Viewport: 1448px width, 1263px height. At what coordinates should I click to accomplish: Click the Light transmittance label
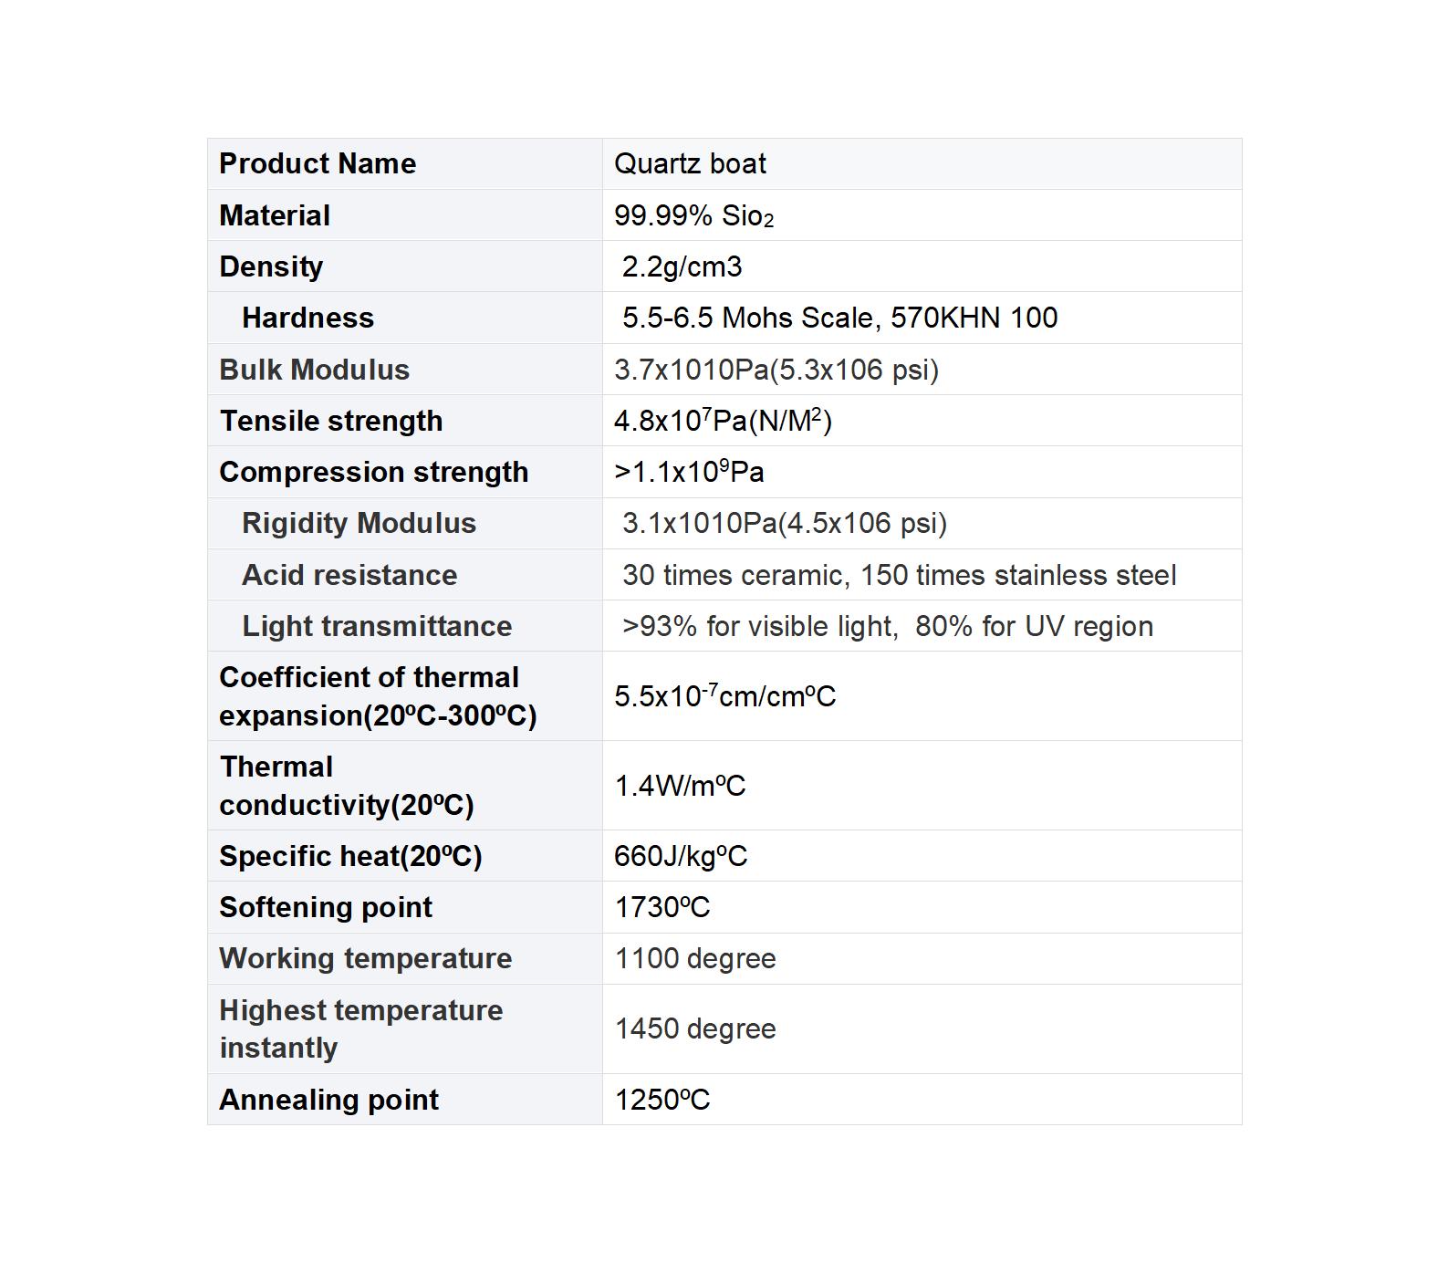pos(377,626)
